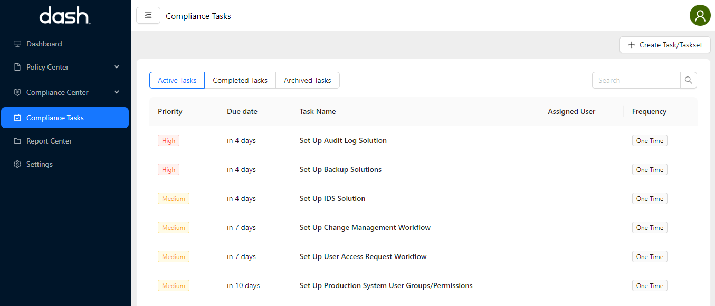
Task: Click into the Search input field
Action: pos(636,80)
